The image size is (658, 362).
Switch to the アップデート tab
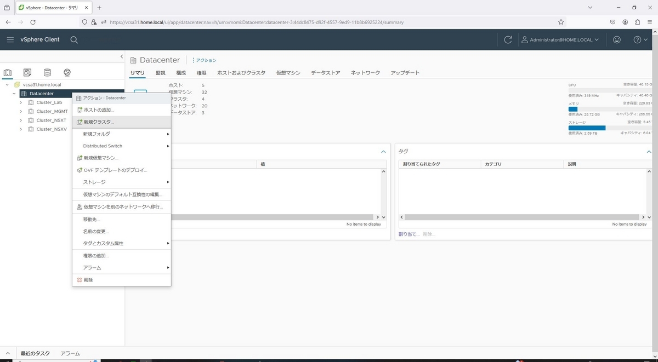point(405,73)
